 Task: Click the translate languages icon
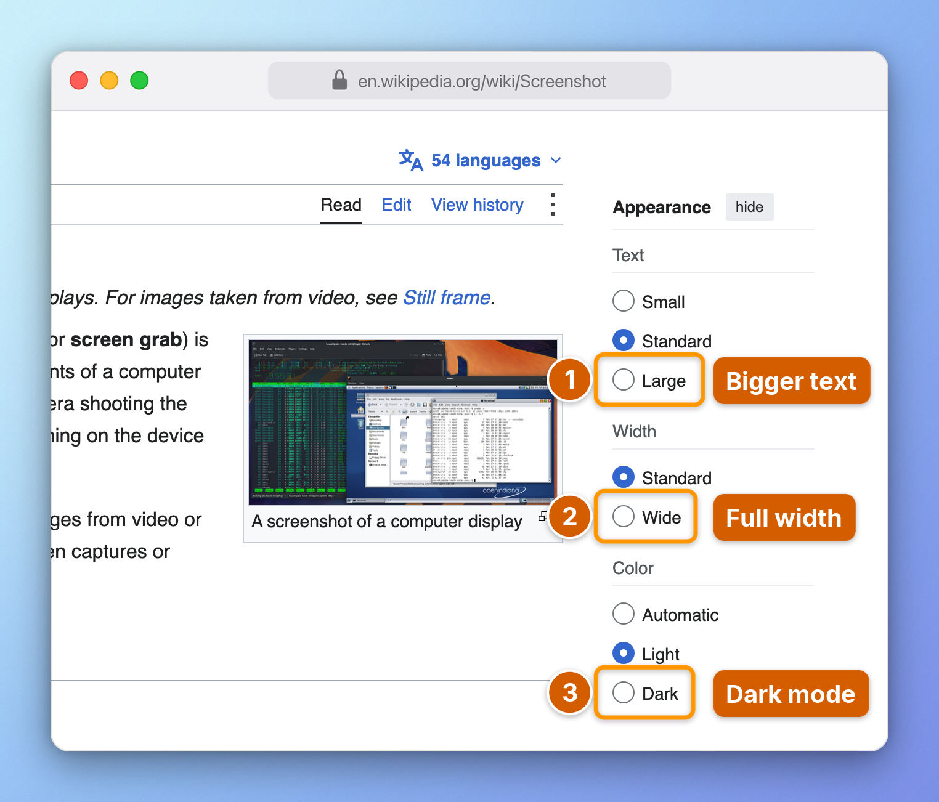411,160
